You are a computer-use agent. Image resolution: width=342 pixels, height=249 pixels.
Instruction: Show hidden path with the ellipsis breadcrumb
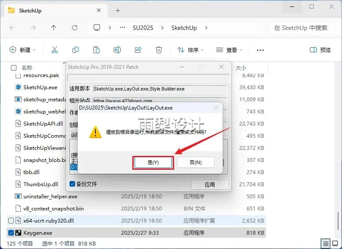point(122,28)
